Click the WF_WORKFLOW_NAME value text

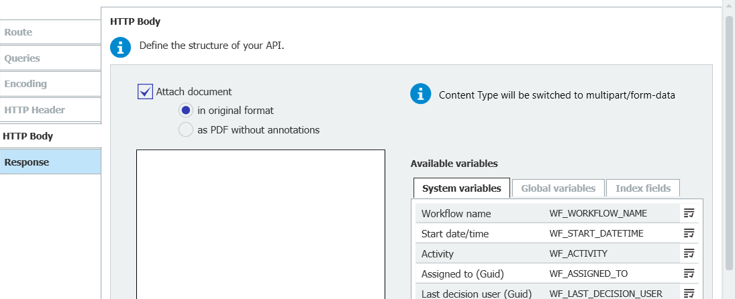pyautogui.click(x=598, y=213)
